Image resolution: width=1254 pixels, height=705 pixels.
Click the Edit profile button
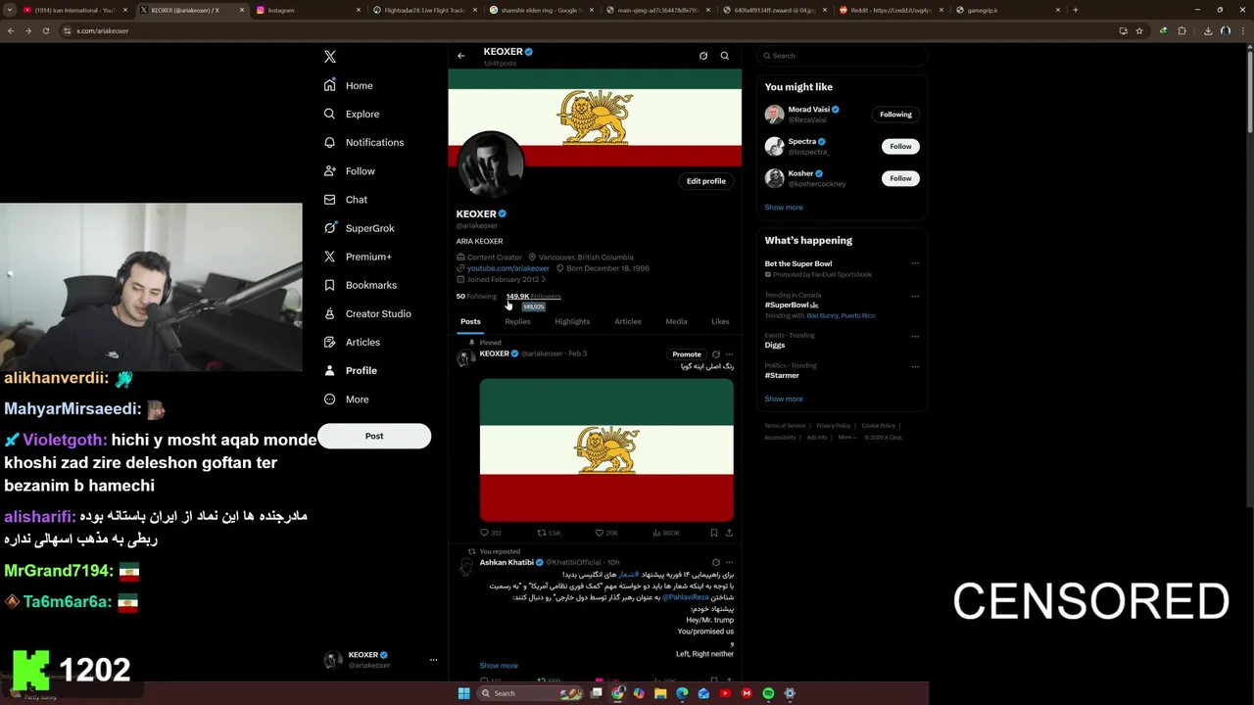(x=706, y=181)
